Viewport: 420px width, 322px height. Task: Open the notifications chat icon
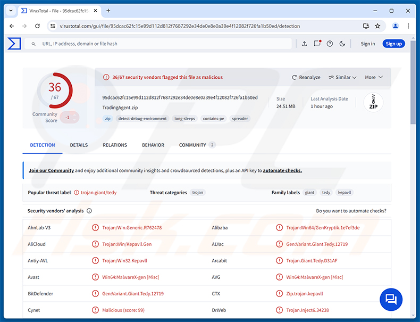pyautogui.click(x=317, y=44)
